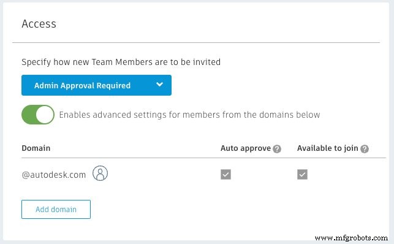The height and width of the screenshot is (244, 394).
Task: Toggle the advanced domain settings switch
Action: click(x=38, y=115)
